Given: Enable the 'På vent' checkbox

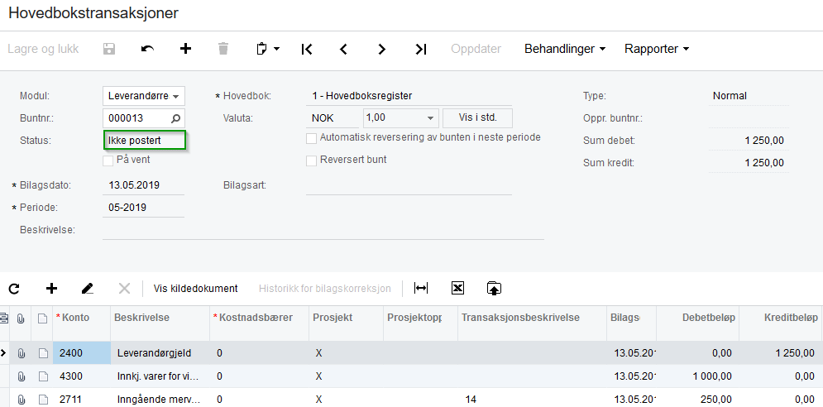Looking at the screenshot, I should (108, 160).
